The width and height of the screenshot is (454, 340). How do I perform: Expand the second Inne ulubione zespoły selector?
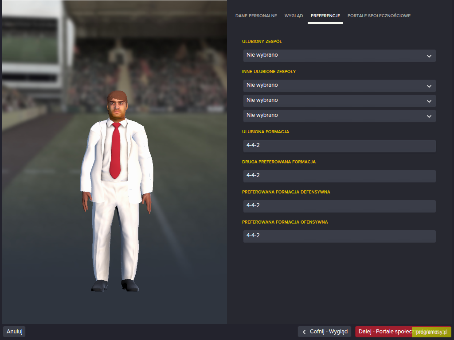point(339,101)
